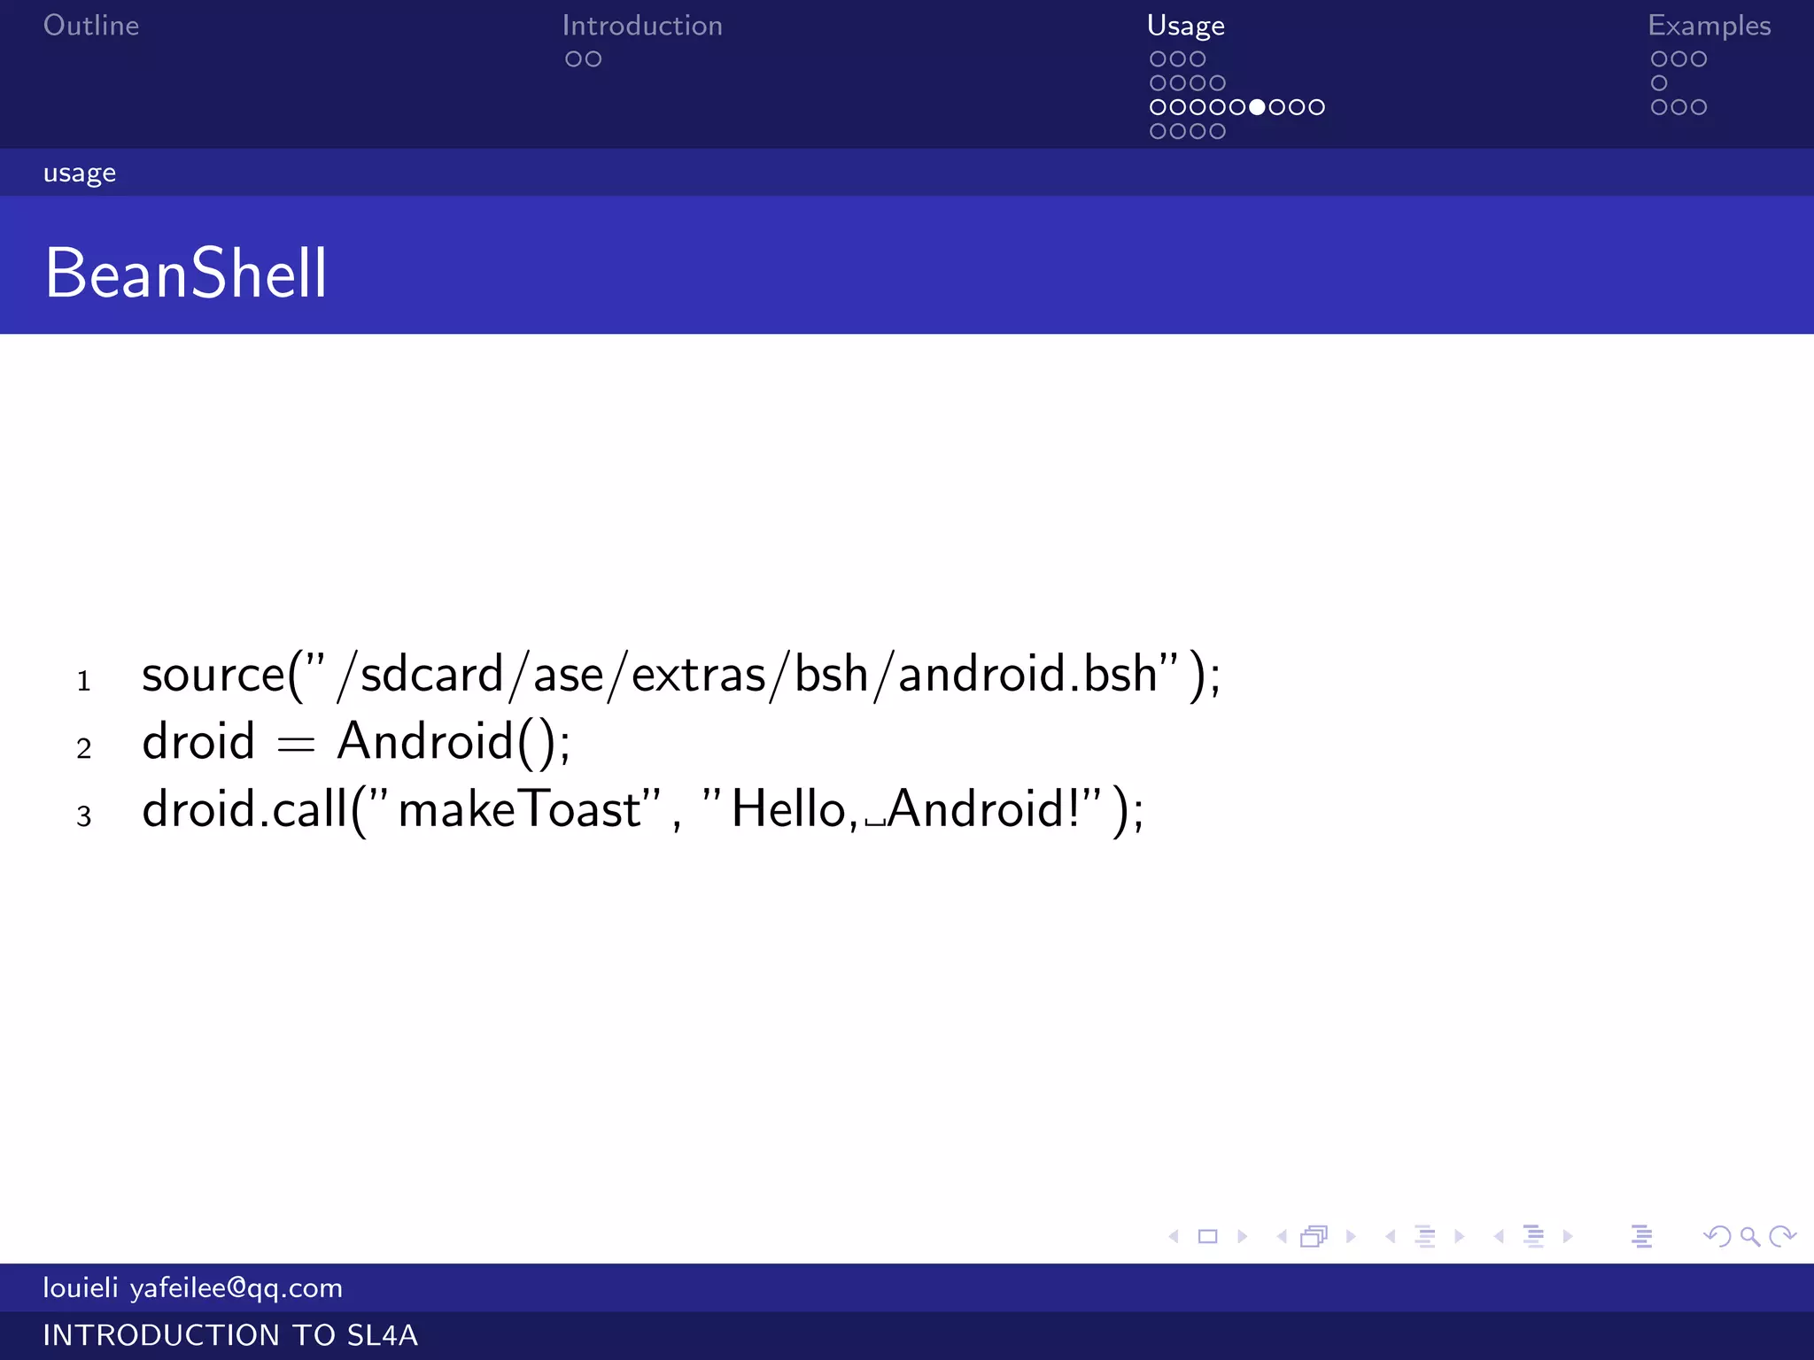Jump to the Examples section
Screen dimensions: 1814x1360
[x=1709, y=26]
